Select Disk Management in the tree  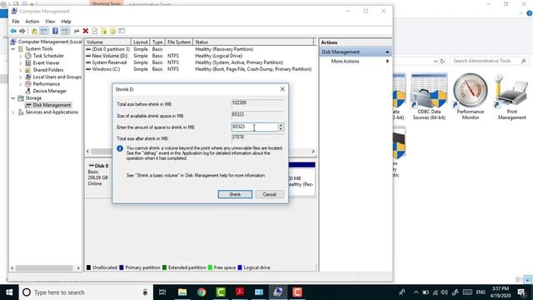pos(52,105)
